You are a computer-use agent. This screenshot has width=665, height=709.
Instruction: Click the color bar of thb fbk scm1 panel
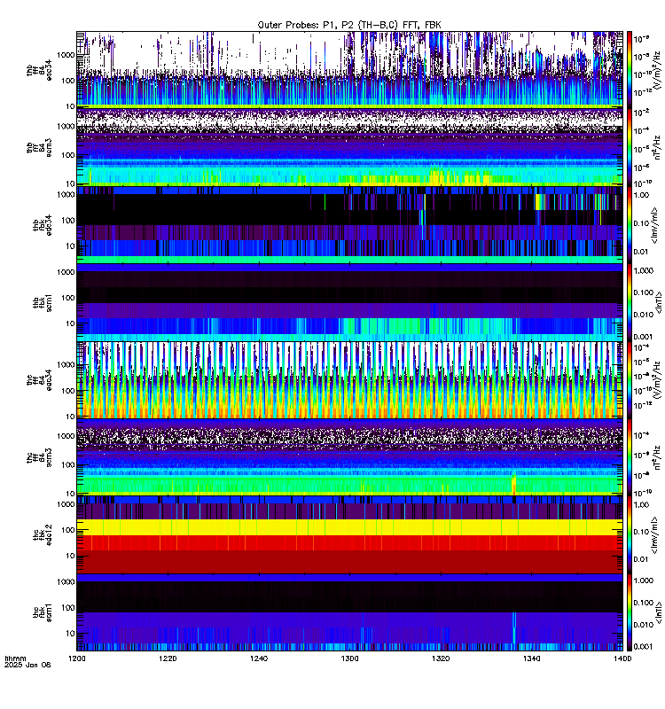[629, 302]
